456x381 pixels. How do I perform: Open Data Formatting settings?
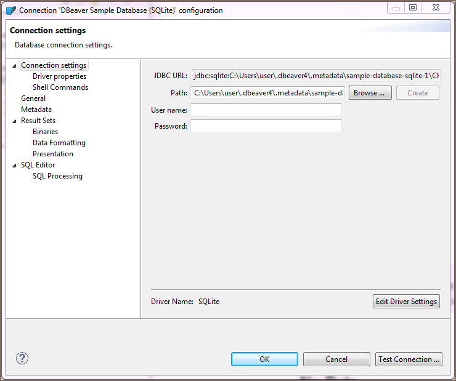click(59, 143)
